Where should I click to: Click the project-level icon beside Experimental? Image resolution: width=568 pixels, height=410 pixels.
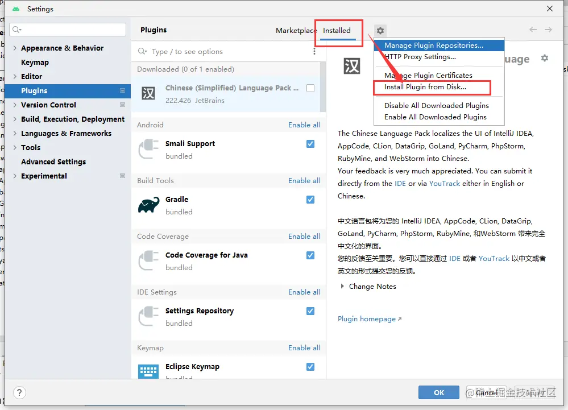[x=122, y=176]
